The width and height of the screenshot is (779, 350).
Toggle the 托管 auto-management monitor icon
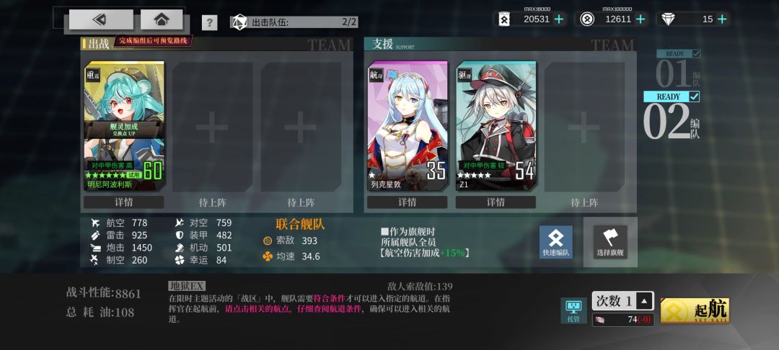click(x=573, y=311)
